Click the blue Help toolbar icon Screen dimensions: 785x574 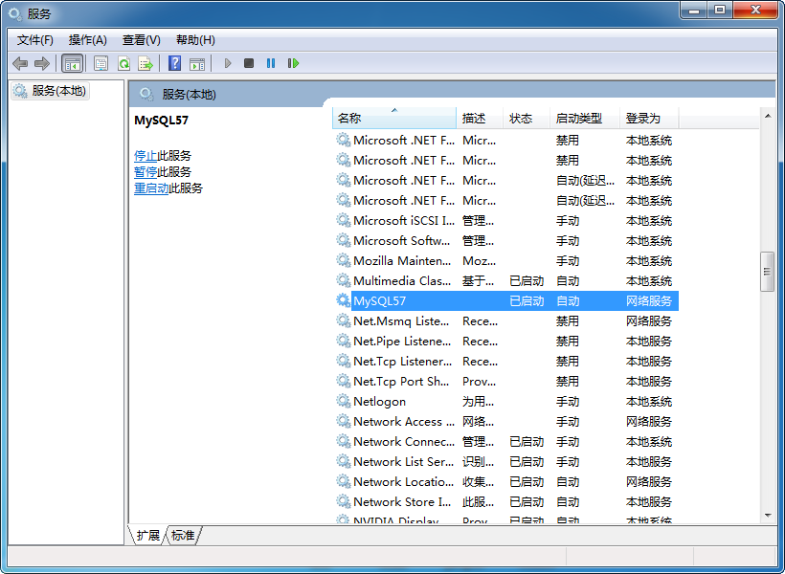174,63
